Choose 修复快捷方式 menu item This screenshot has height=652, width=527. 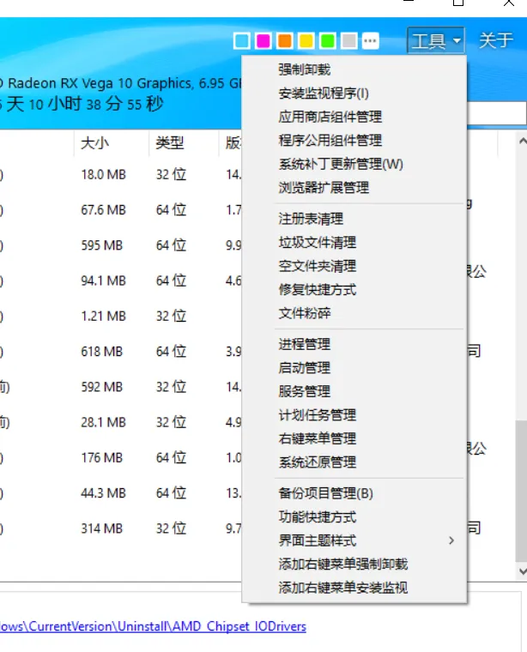[x=354, y=290]
